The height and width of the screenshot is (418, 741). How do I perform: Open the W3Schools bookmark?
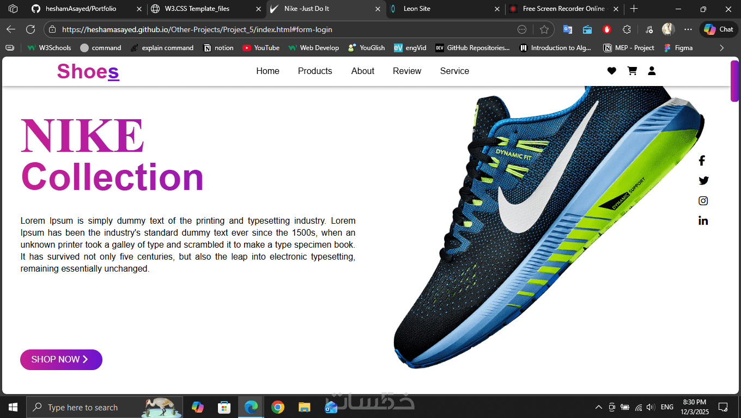[49, 48]
